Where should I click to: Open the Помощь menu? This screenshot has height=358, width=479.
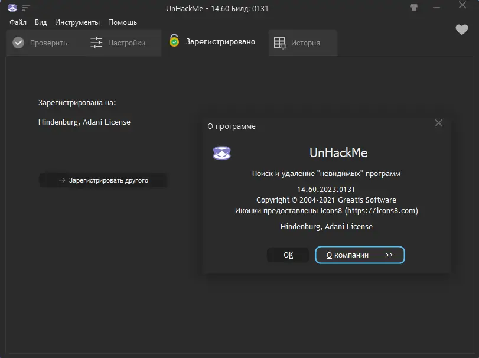pos(122,22)
